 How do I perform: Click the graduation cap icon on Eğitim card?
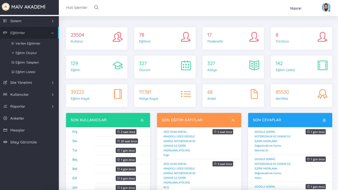118,65
